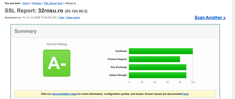The height and width of the screenshot is (99, 235).
Task: Click the 100 axis label
Action: click(193, 82)
